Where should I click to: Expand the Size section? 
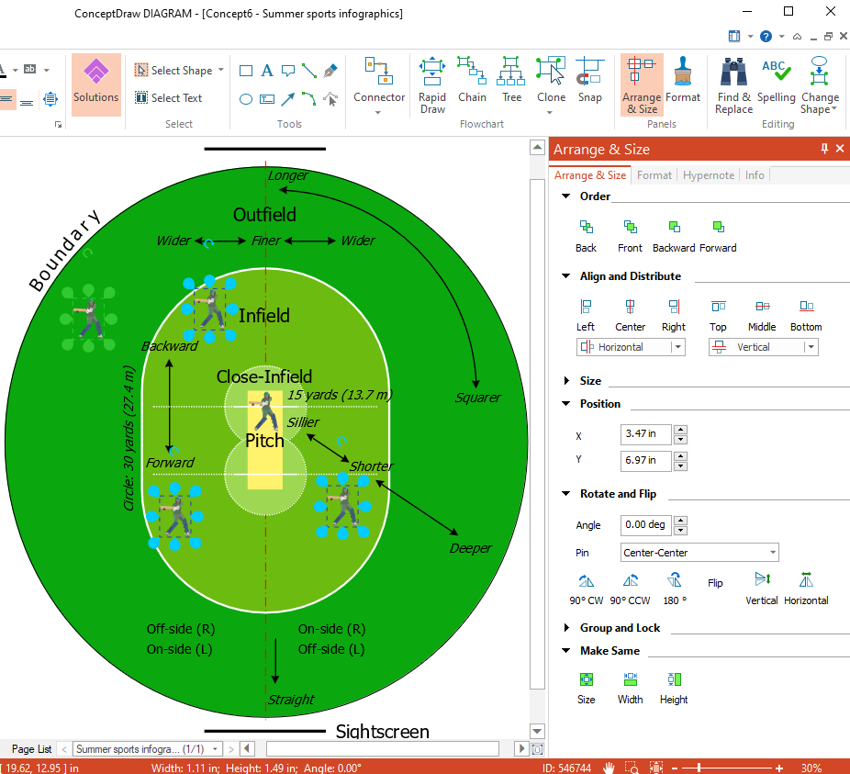(x=566, y=381)
